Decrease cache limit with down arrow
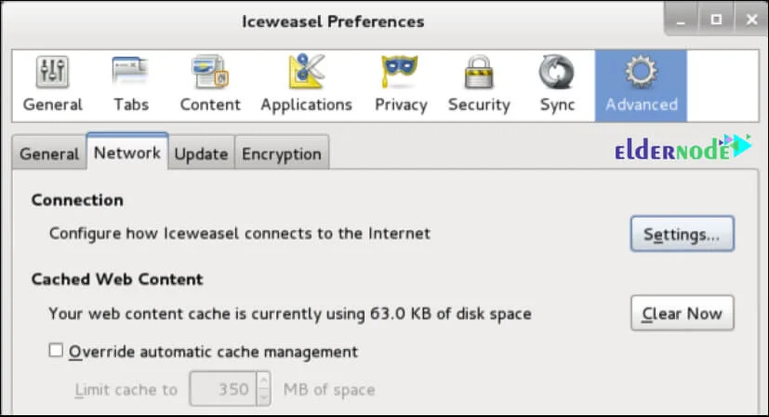Image resolution: width=769 pixels, height=417 pixels. [263, 397]
